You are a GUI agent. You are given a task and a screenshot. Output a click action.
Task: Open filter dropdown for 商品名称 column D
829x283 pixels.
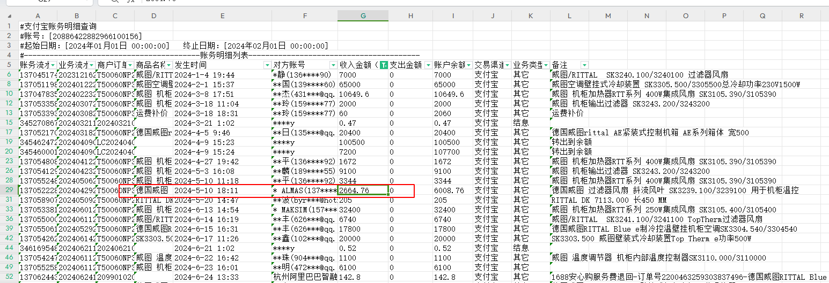coord(168,65)
